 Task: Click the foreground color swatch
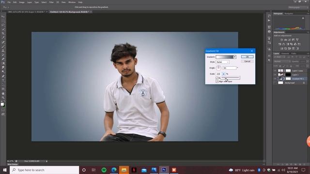(x=2, y=104)
